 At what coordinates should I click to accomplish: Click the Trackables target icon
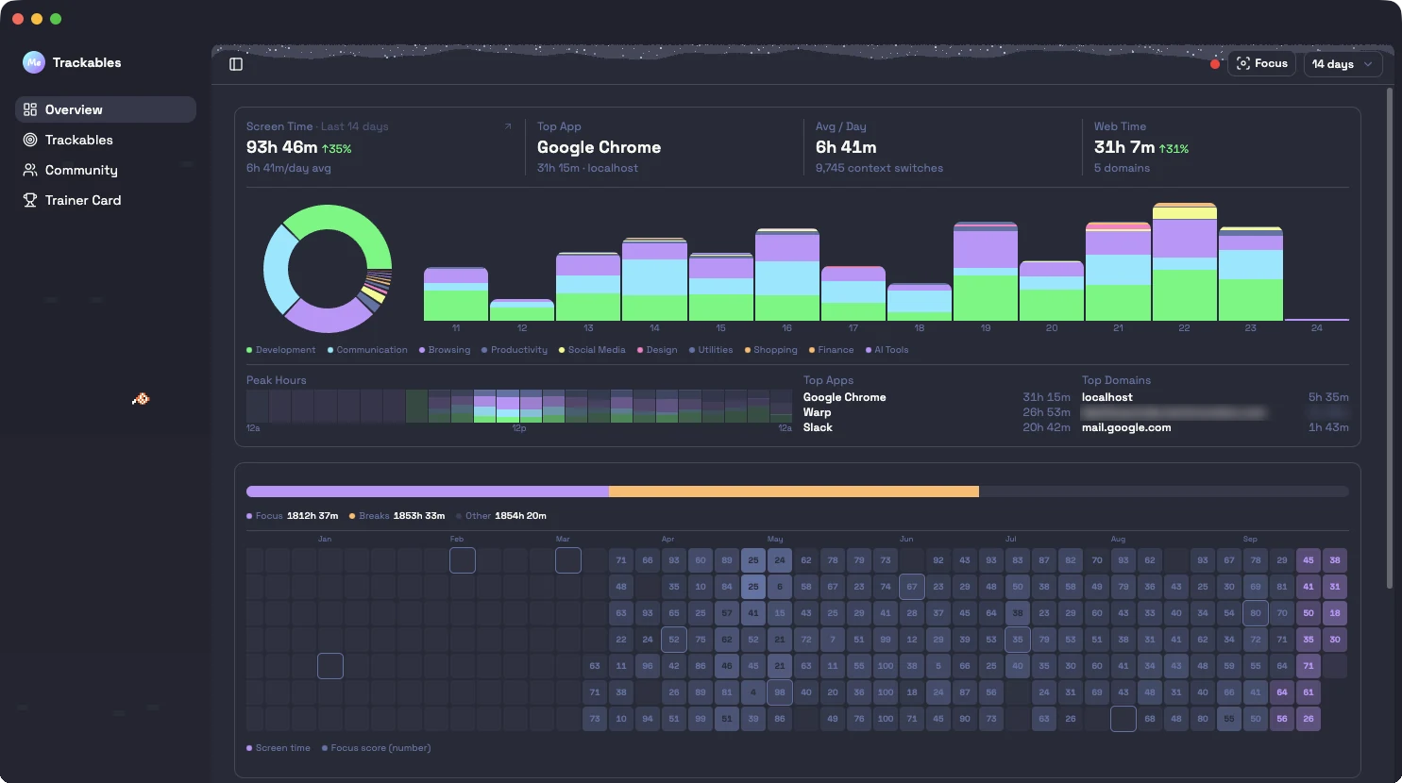coord(30,140)
